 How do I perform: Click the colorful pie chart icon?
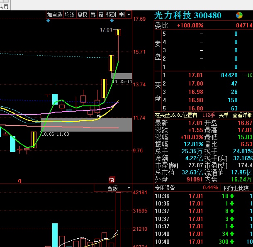coord(239,15)
